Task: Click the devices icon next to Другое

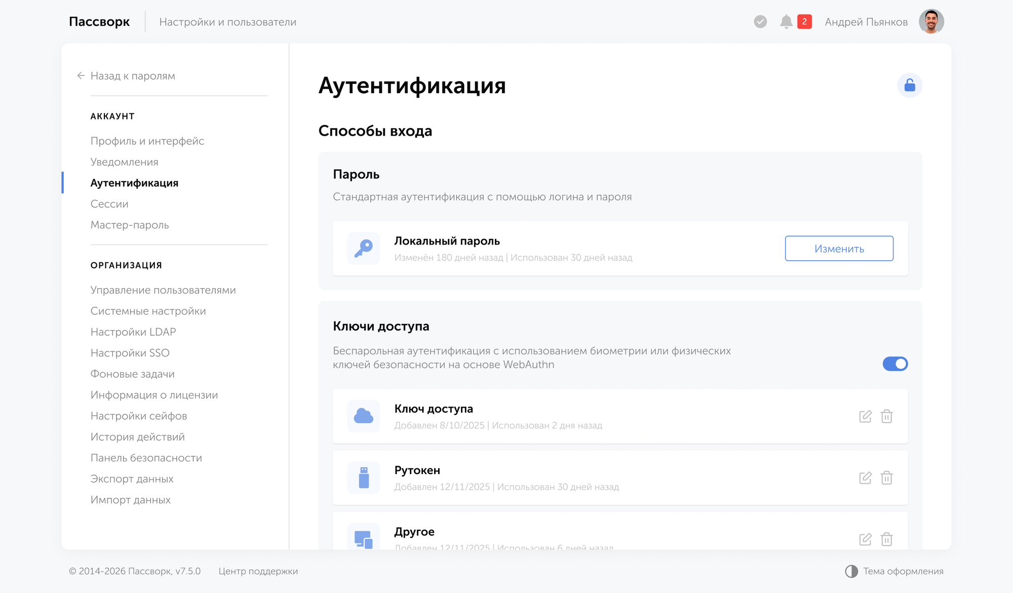Action: pyautogui.click(x=363, y=538)
